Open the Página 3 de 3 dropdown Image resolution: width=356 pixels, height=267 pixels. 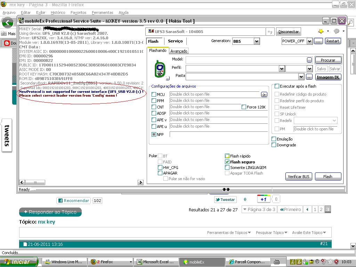point(259,209)
